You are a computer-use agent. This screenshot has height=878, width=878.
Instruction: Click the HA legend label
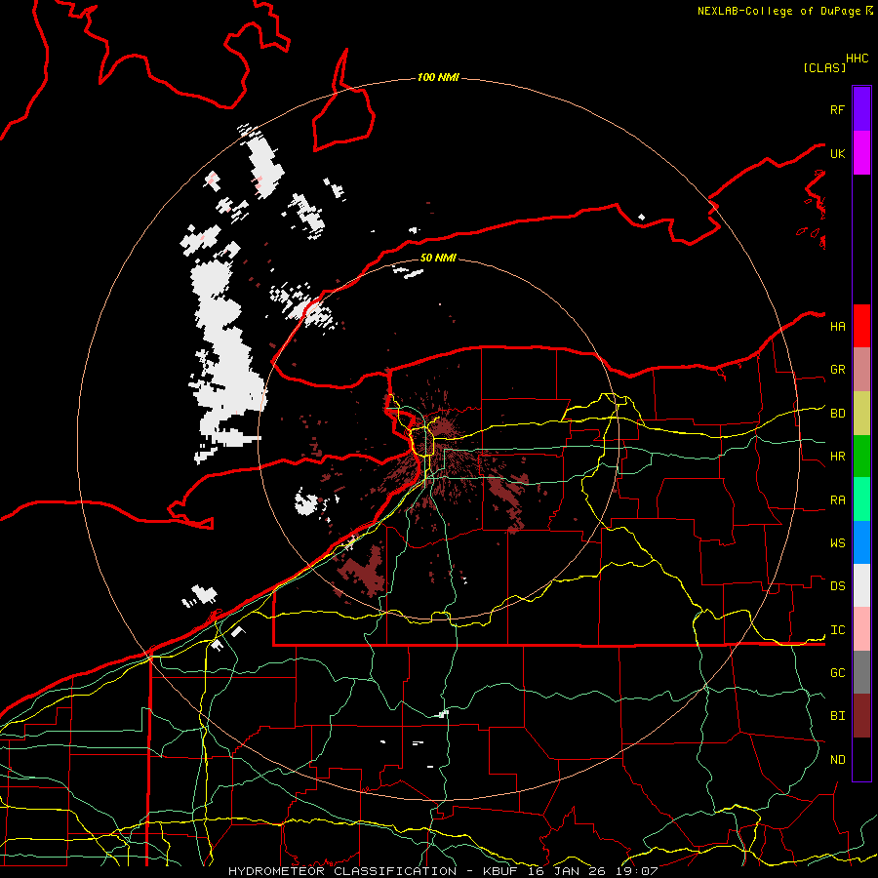pos(838,326)
